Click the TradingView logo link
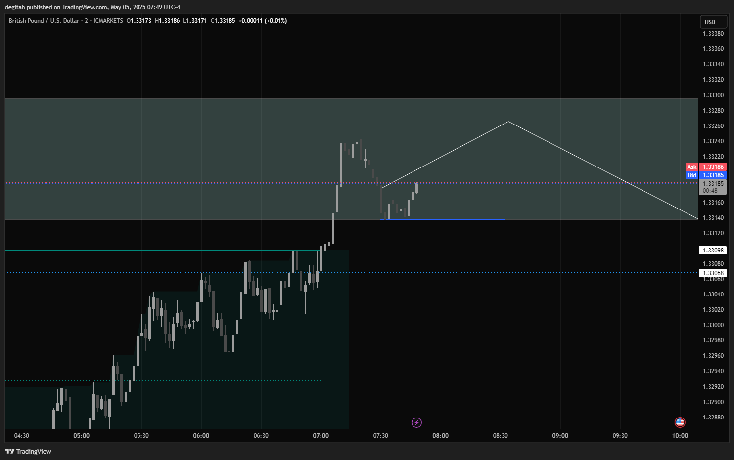This screenshot has height=460, width=734. coord(28,451)
